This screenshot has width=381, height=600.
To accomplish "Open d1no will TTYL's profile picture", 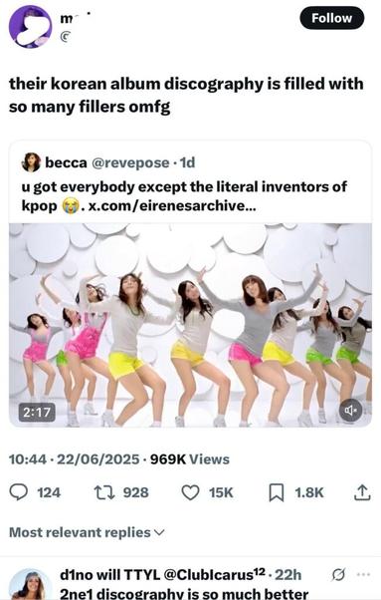I will 30,584.
